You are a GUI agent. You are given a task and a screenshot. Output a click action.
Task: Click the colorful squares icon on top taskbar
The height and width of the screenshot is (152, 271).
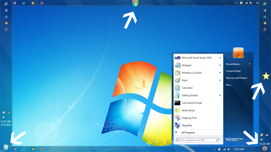(x=33, y=3)
